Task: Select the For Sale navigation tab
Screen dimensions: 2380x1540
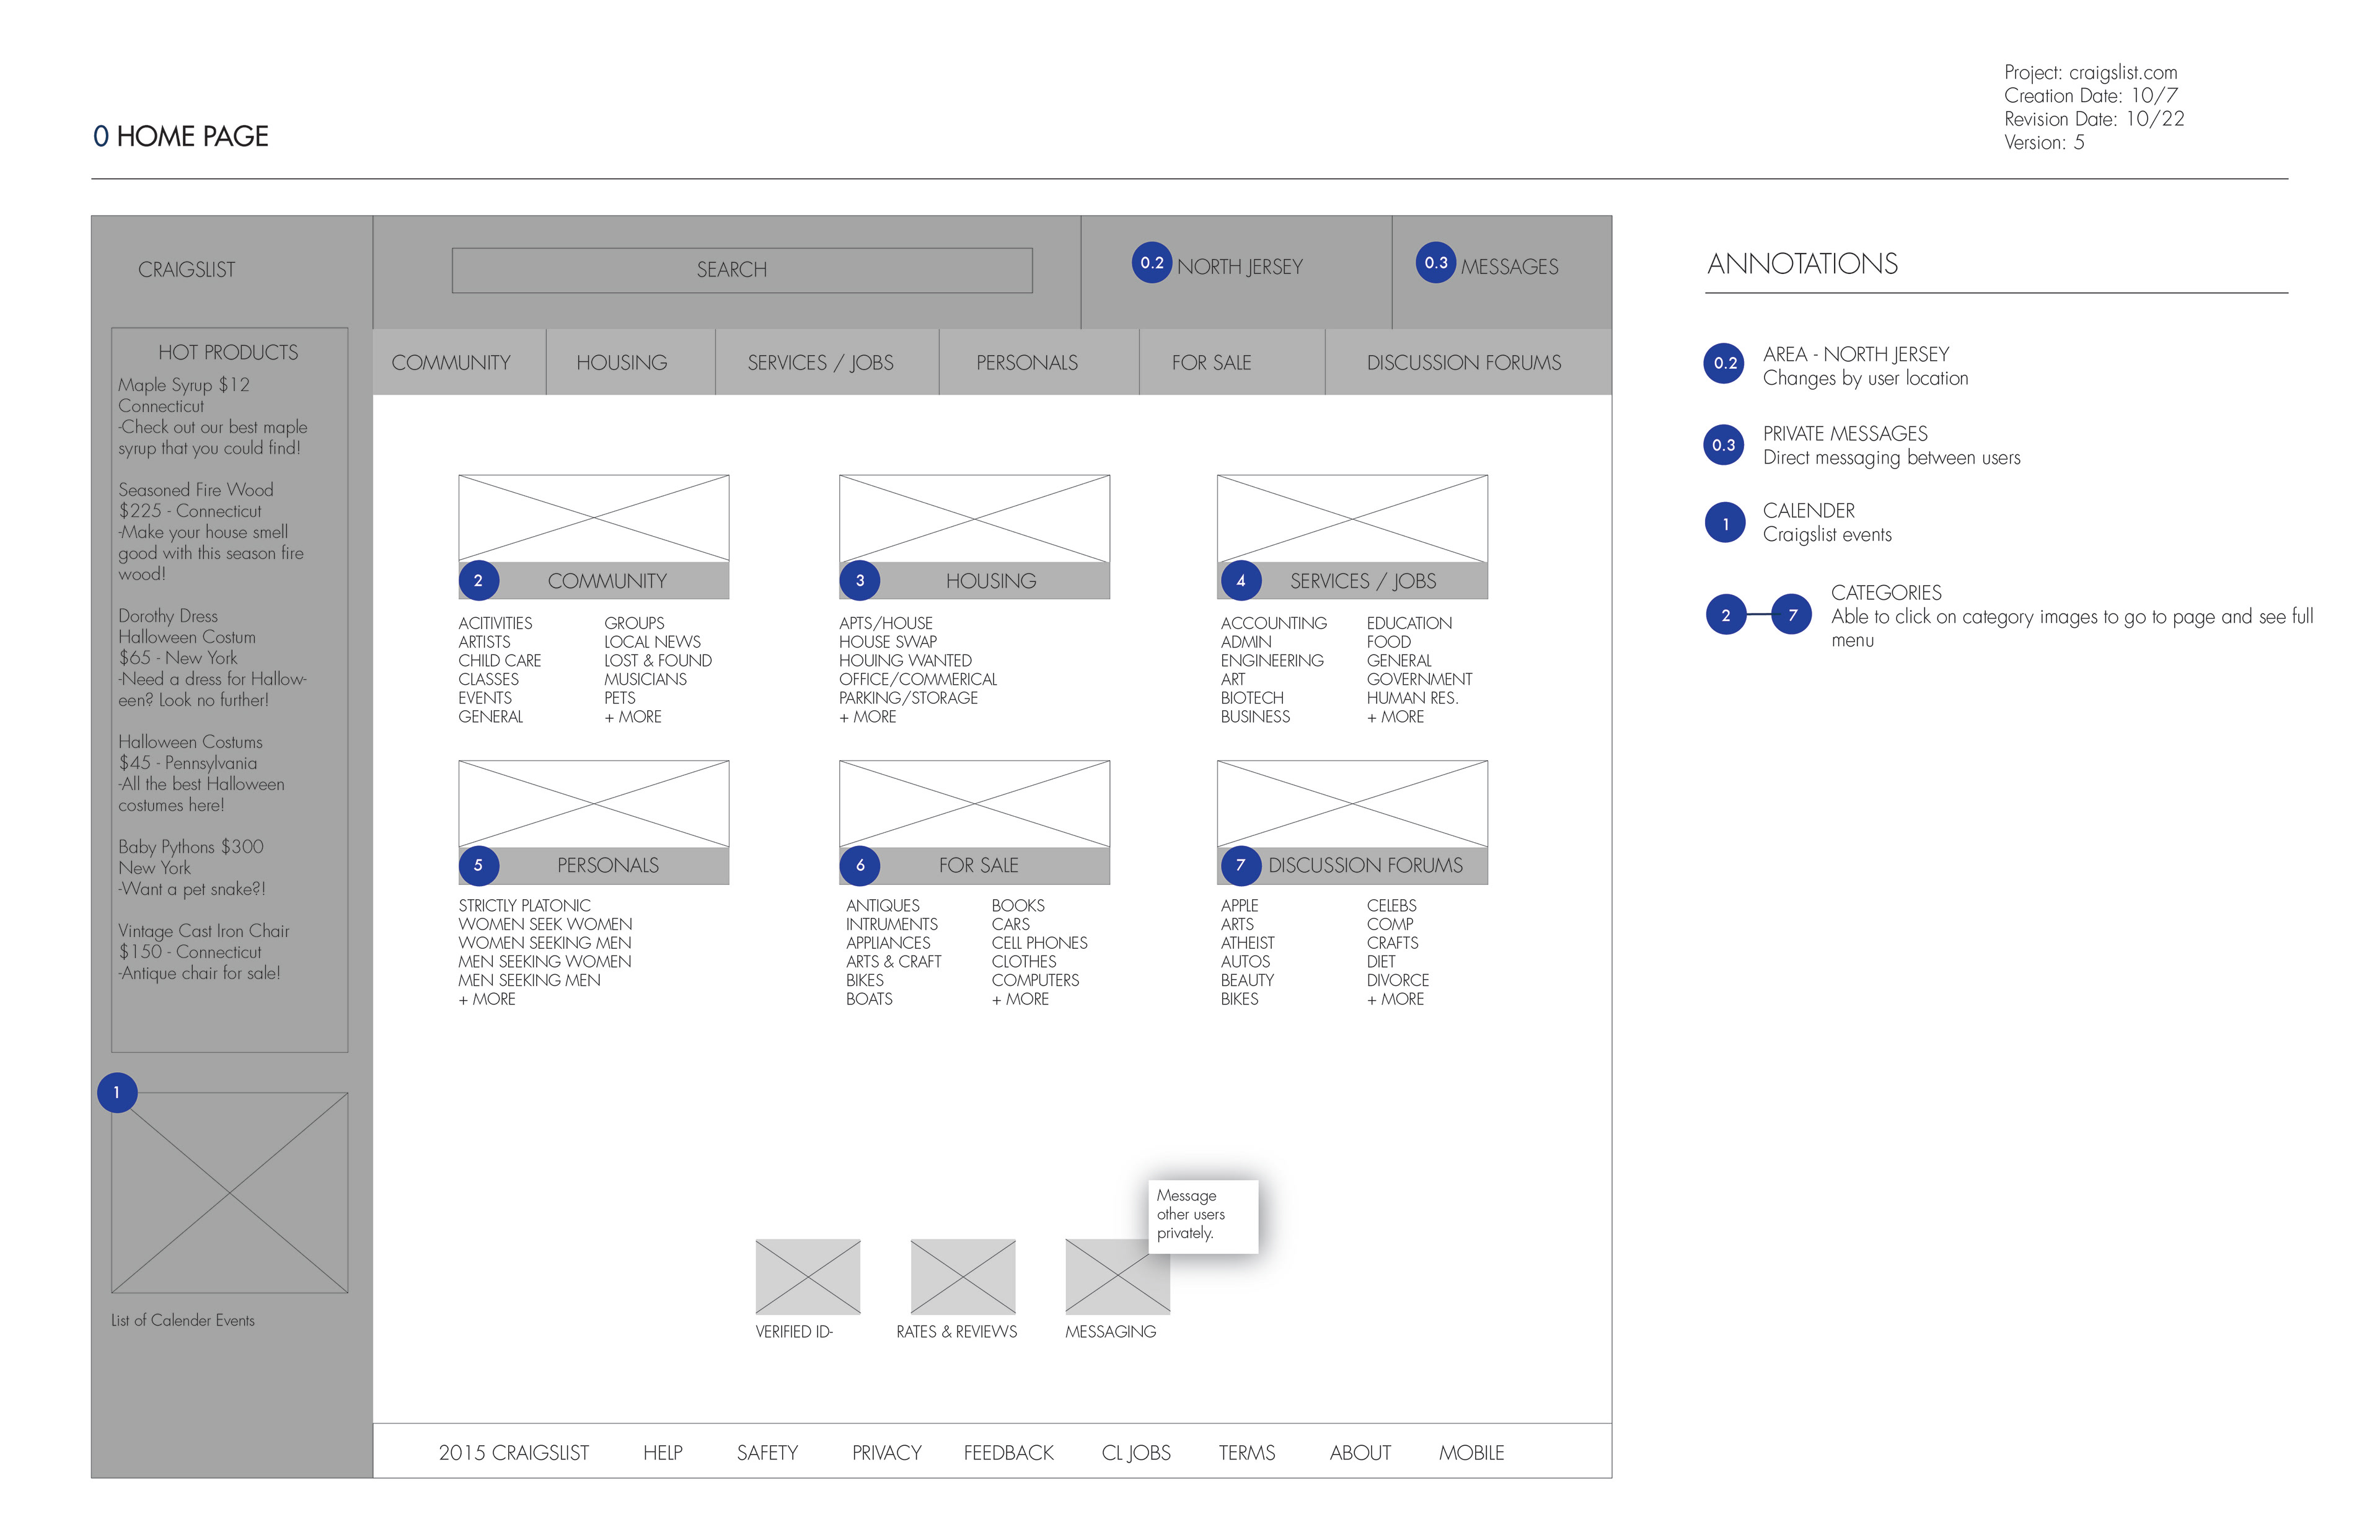Action: pyautogui.click(x=1232, y=362)
